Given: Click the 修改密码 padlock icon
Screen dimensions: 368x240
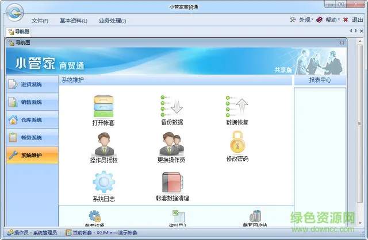Looking at the screenshot, I should pos(237,142).
